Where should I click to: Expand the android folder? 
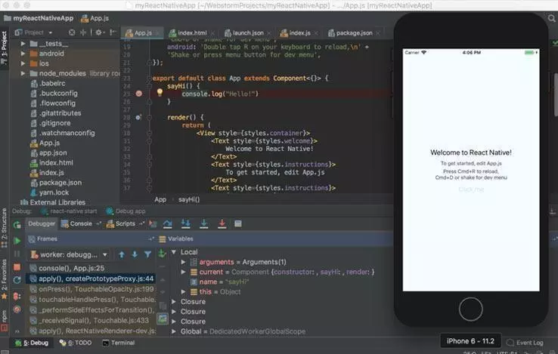(x=23, y=54)
